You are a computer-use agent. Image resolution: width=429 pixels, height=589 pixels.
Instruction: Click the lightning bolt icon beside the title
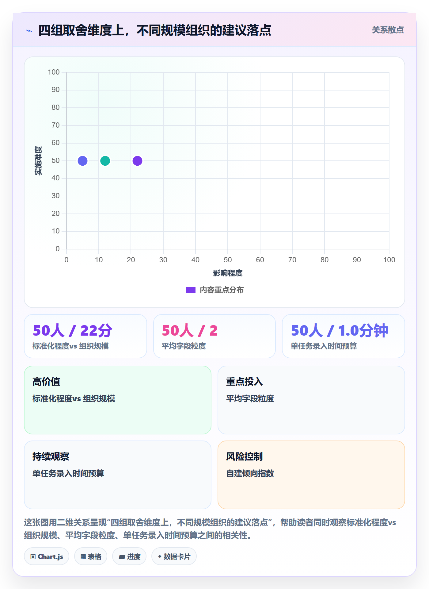29,31
